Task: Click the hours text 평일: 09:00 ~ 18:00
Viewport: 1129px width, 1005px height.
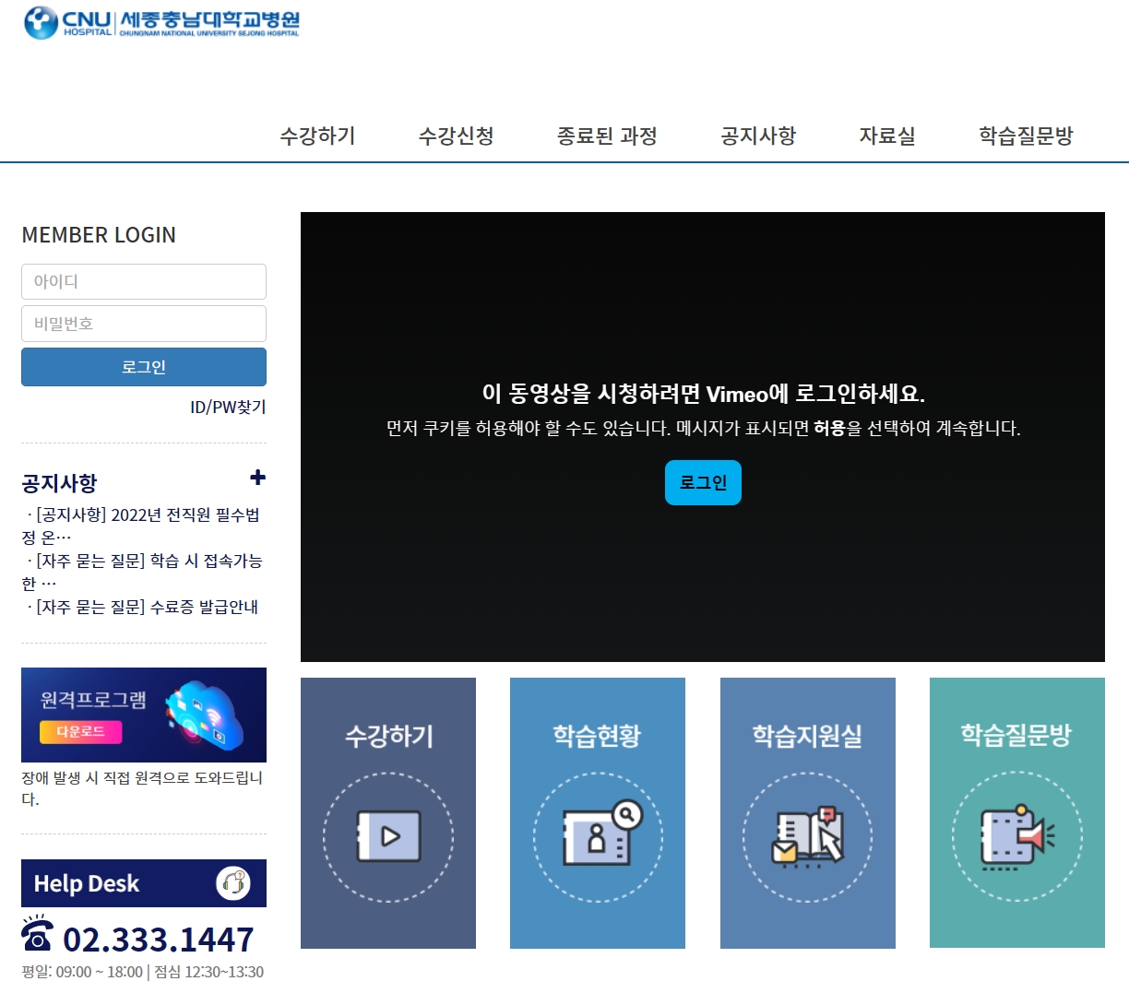Action: (x=82, y=972)
